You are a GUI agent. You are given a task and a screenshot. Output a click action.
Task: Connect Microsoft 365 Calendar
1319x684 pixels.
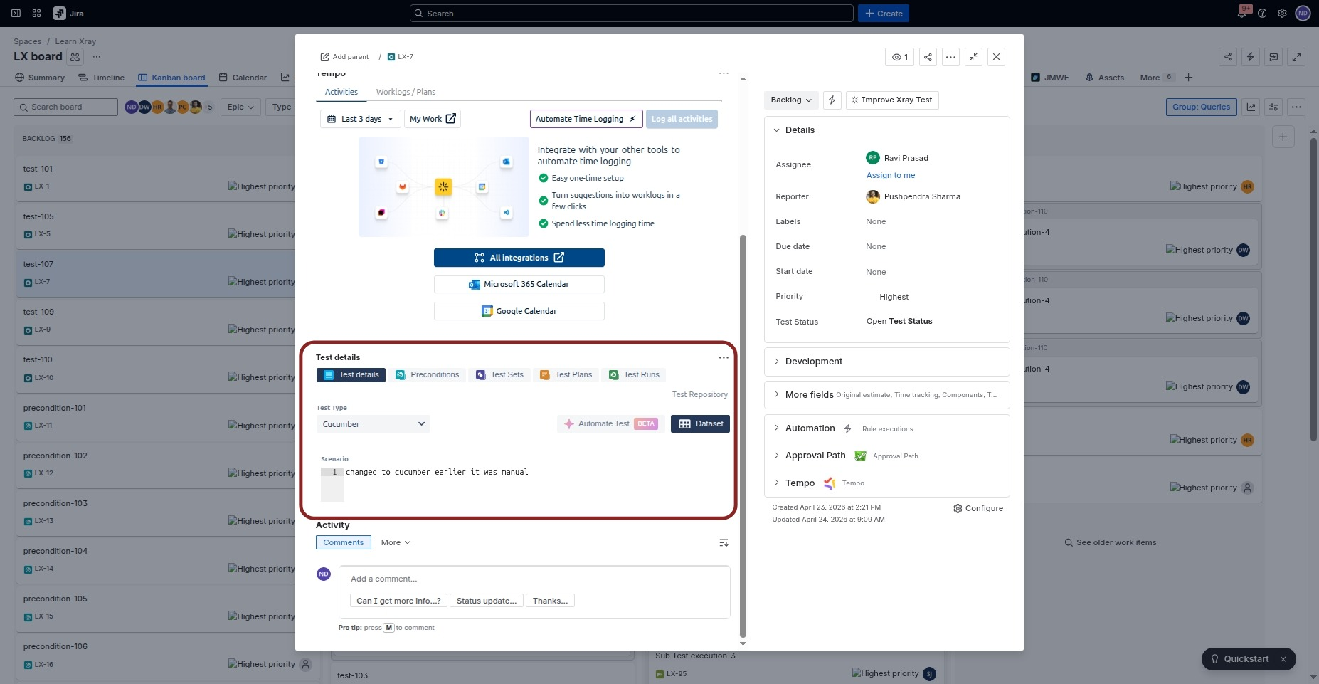pos(519,285)
